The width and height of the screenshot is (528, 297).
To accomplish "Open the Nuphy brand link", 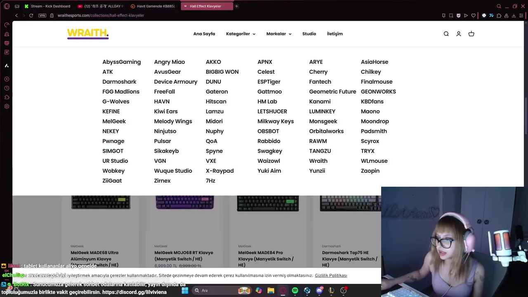I will pyautogui.click(x=214, y=131).
